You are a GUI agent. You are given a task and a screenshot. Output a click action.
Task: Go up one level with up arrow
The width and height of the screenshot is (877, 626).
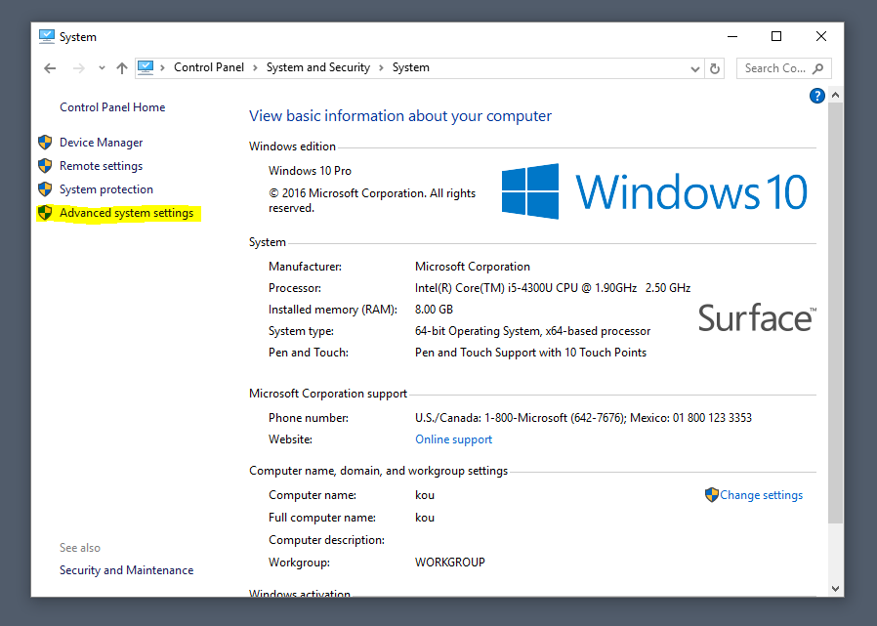122,68
